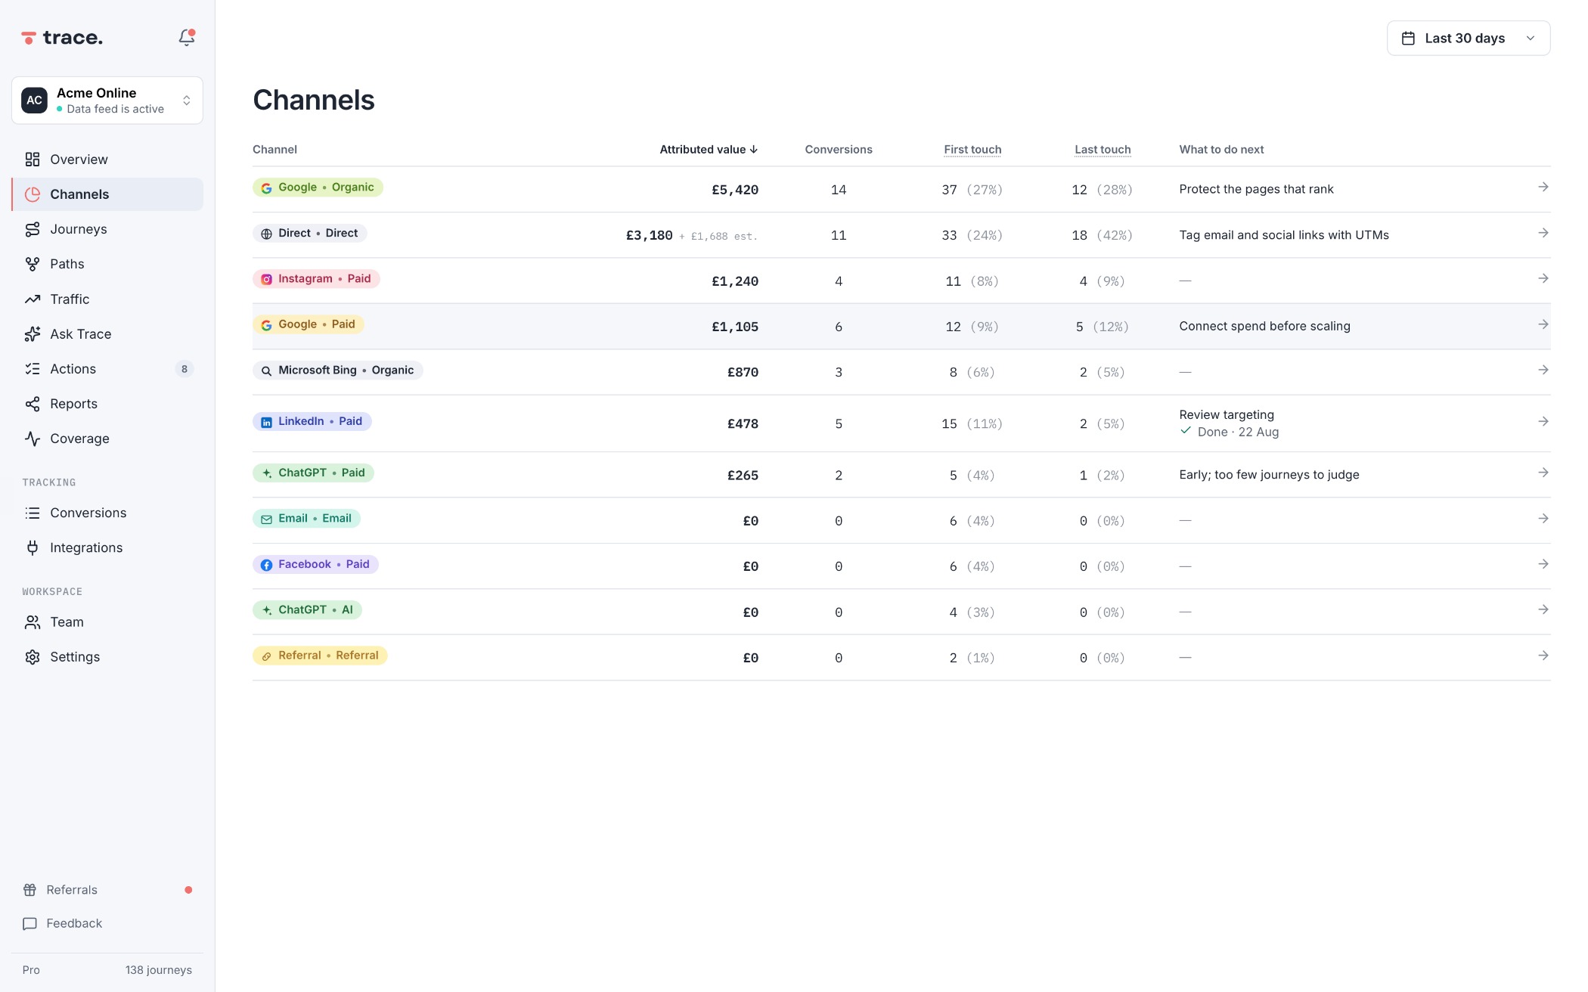This screenshot has height=992, width=1588.
Task: Click the Actions checklist icon
Action: pos(33,369)
